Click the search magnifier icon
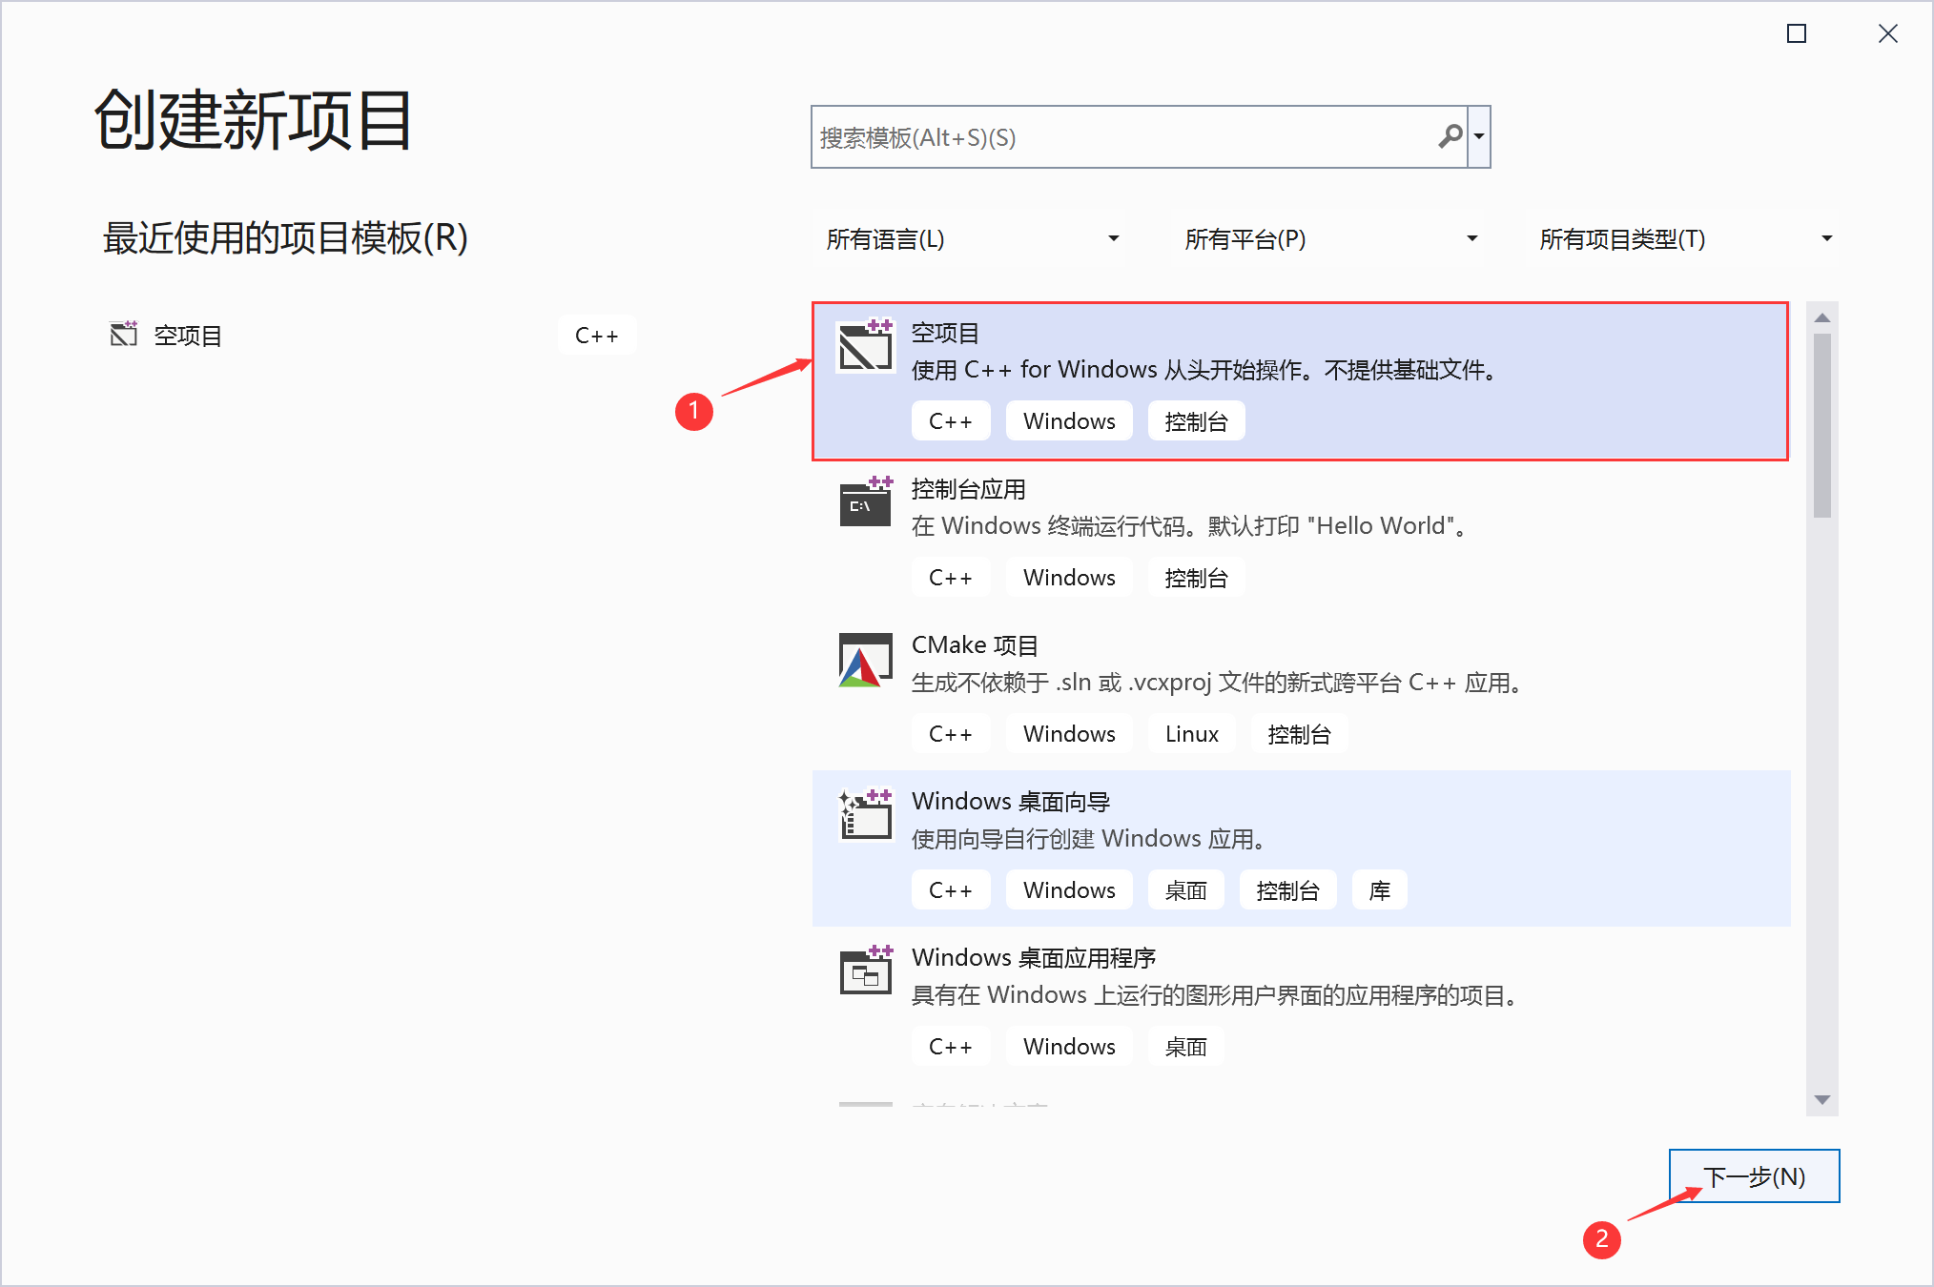1934x1287 pixels. [x=1450, y=137]
